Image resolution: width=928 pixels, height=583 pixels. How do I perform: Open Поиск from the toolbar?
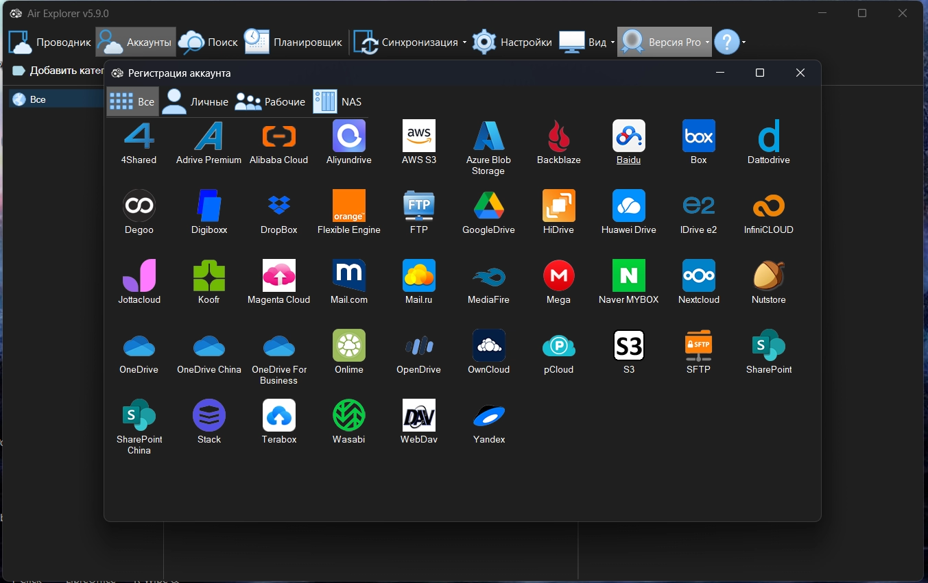pos(209,42)
